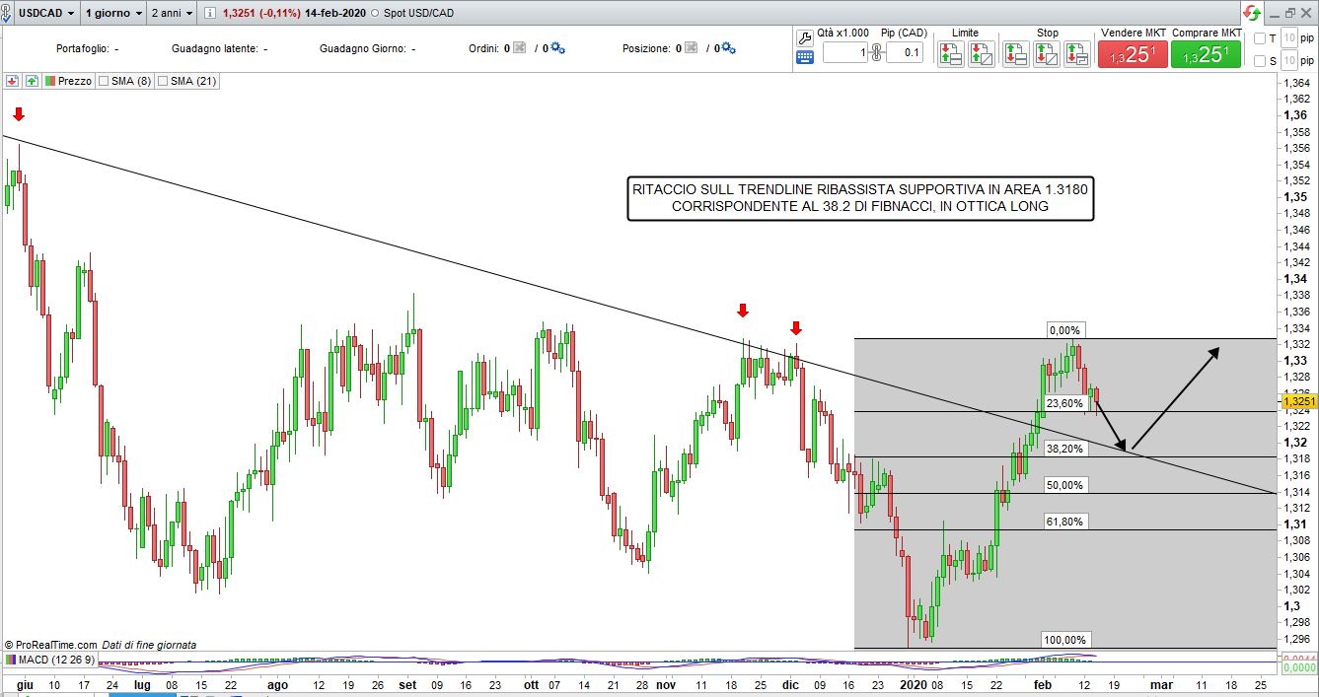Image resolution: width=1319 pixels, height=697 pixels.
Task: Open the Ordini gear settings icon
Action: (557, 48)
